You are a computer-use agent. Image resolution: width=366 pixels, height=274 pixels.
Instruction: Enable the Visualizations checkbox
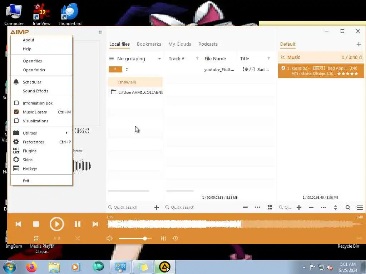point(16,121)
